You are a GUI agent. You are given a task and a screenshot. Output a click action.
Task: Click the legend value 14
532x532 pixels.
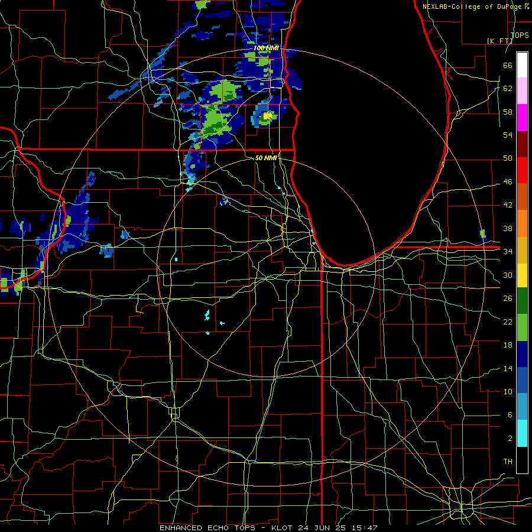(x=508, y=368)
